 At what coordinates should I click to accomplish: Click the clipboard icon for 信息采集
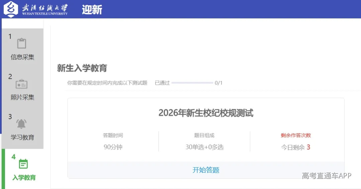click(x=22, y=43)
